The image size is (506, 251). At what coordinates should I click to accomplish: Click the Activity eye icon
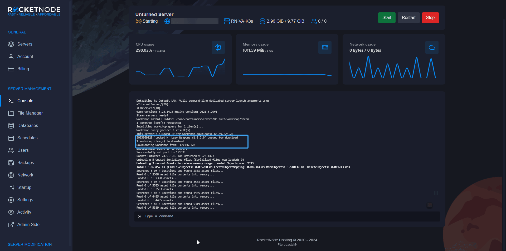[11, 212]
